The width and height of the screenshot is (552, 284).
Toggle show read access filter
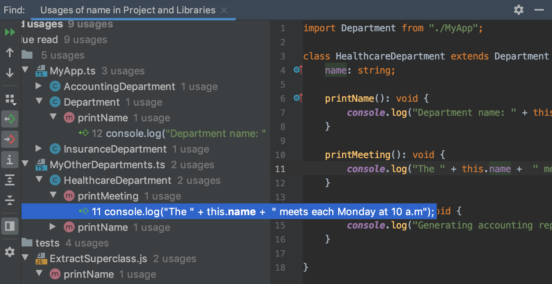coord(10,119)
